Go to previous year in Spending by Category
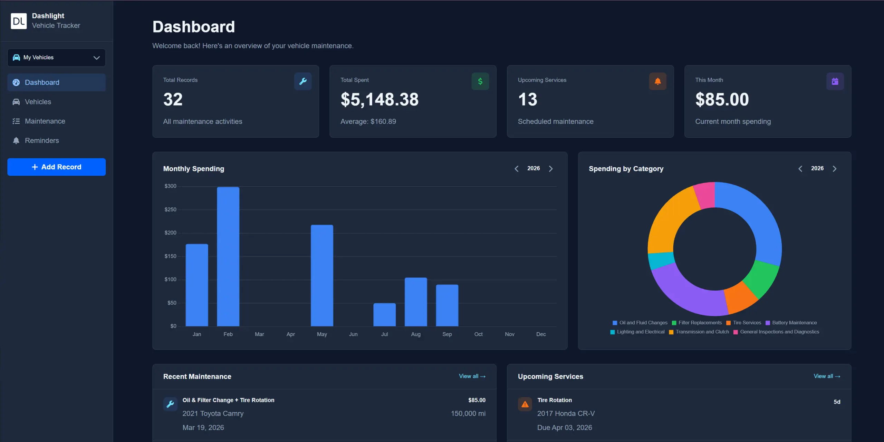This screenshot has height=442, width=884. point(800,169)
